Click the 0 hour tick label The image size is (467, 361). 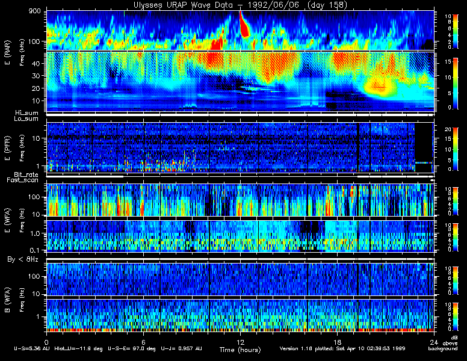click(46, 342)
